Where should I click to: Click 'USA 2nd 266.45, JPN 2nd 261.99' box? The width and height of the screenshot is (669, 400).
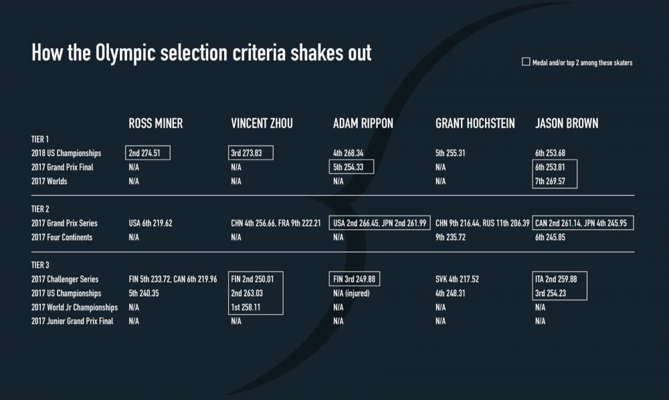(379, 223)
